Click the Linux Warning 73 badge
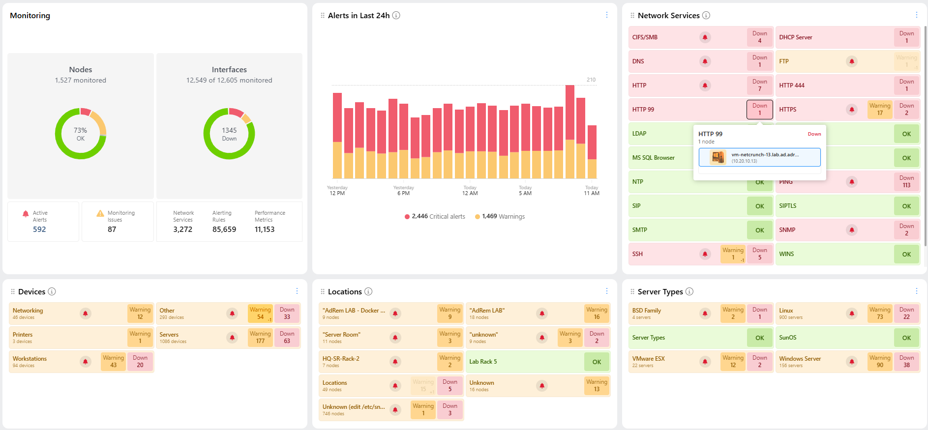The width and height of the screenshot is (928, 430). point(879,314)
